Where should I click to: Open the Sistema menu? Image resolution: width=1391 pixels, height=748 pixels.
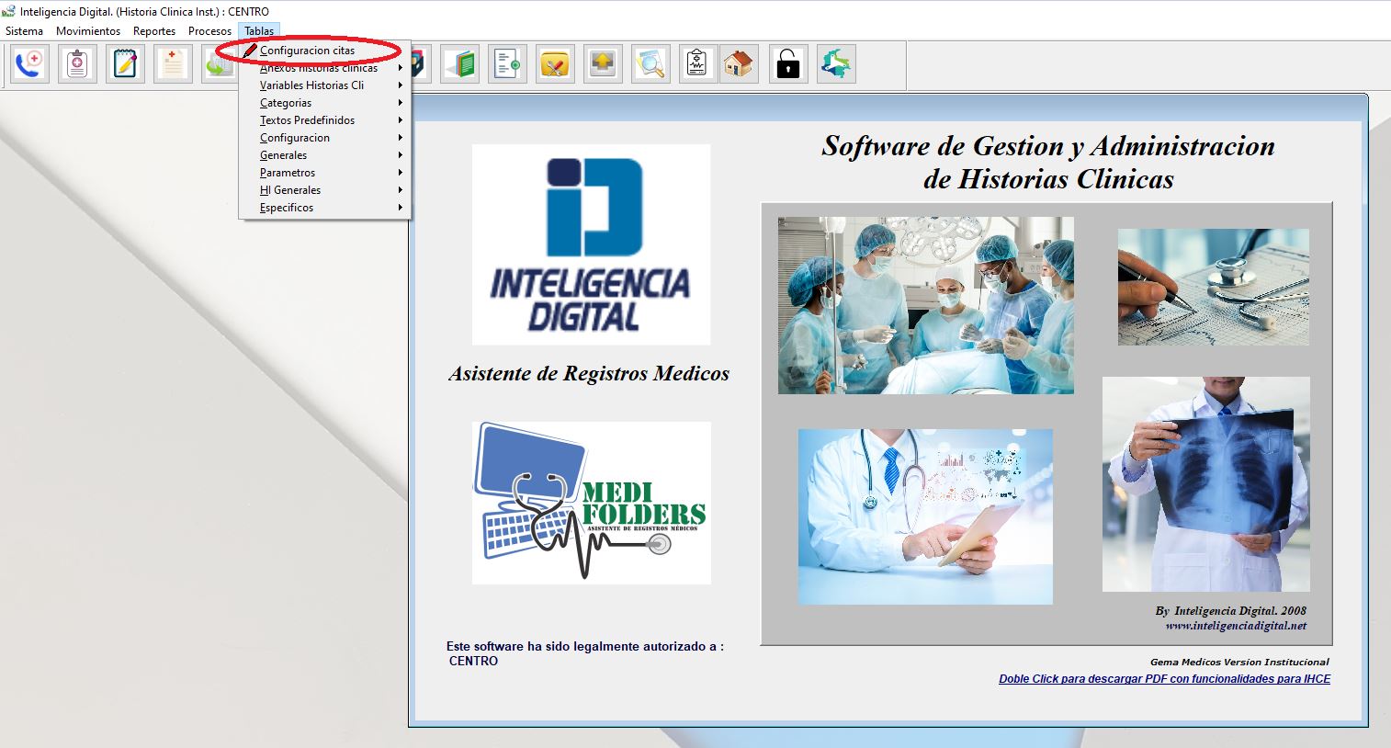[x=24, y=31]
